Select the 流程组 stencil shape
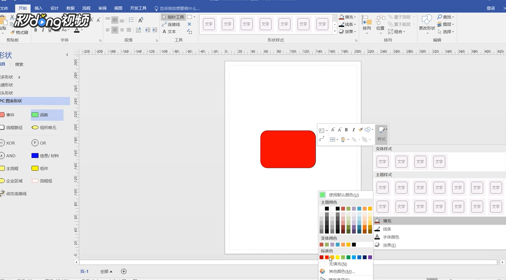 pyautogui.click(x=42, y=181)
